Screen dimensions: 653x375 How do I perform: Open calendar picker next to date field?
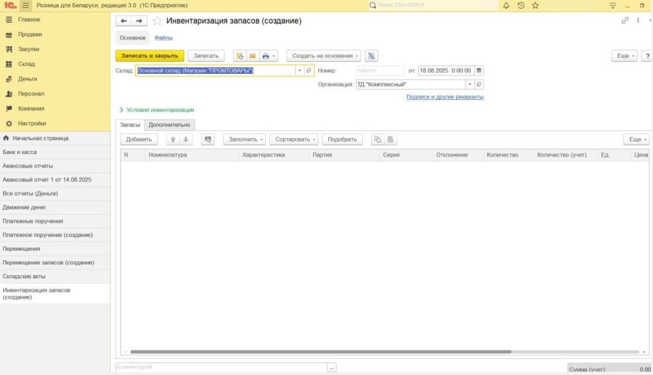tap(480, 71)
